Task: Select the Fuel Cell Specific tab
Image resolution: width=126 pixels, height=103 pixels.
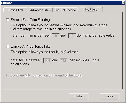Action: point(65,10)
